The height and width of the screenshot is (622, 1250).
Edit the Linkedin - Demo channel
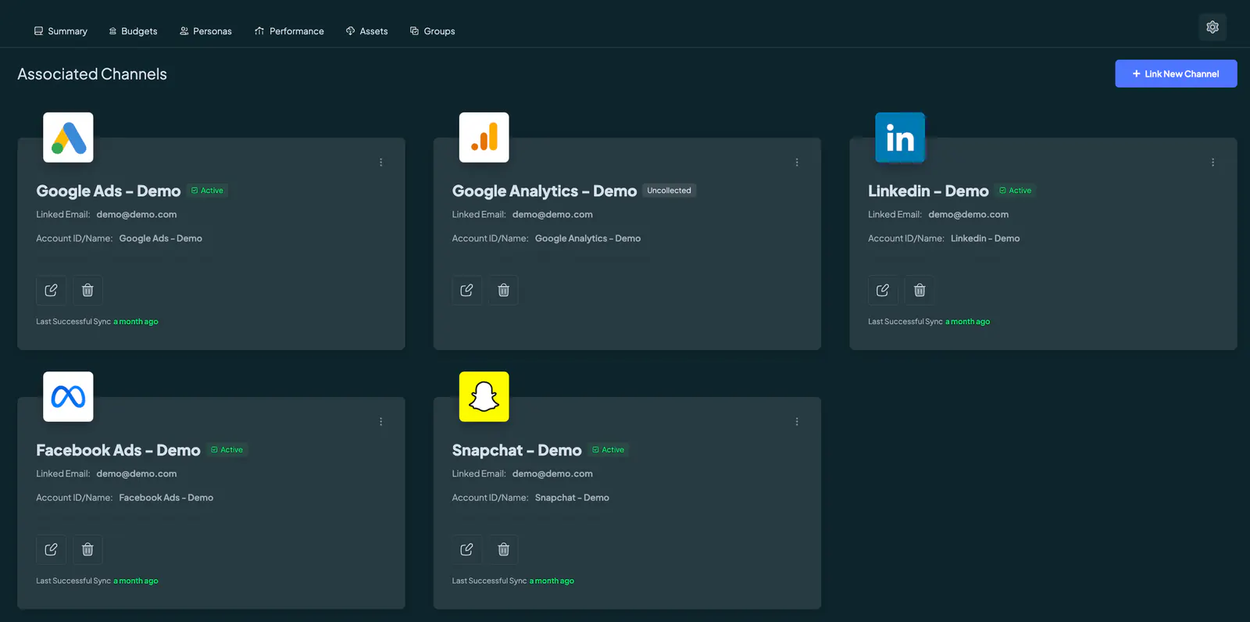pos(883,290)
